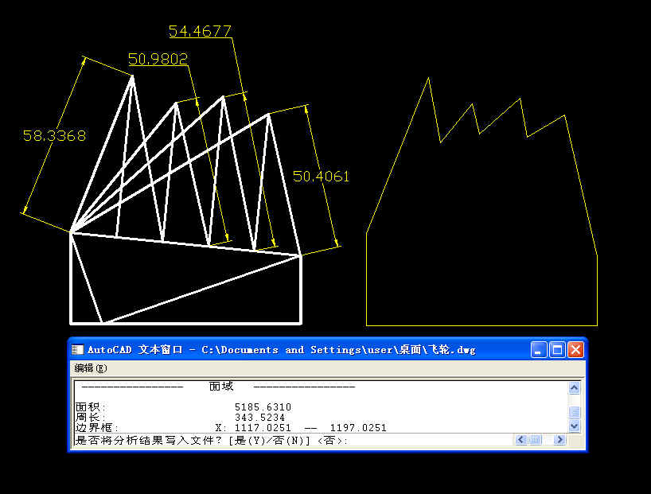This screenshot has width=651, height=494.
Task: Click the horizontal scrollbar right arrow
Action: [x=559, y=440]
